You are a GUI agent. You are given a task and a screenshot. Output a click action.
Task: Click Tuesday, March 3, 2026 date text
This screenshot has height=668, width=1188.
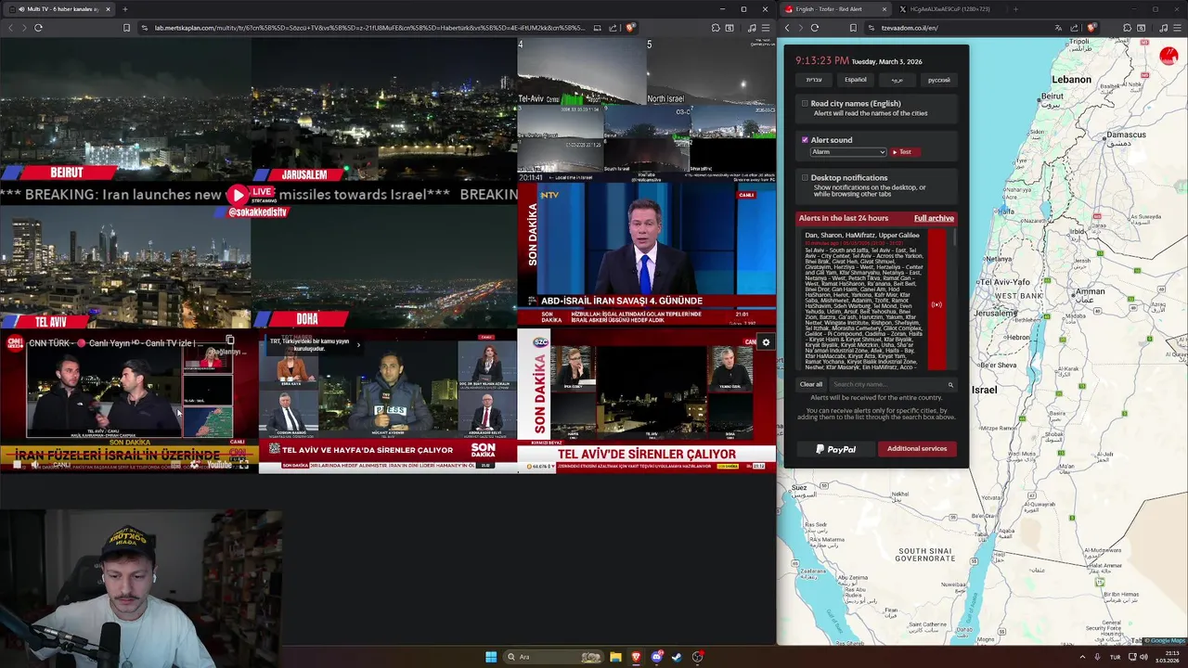click(886, 62)
